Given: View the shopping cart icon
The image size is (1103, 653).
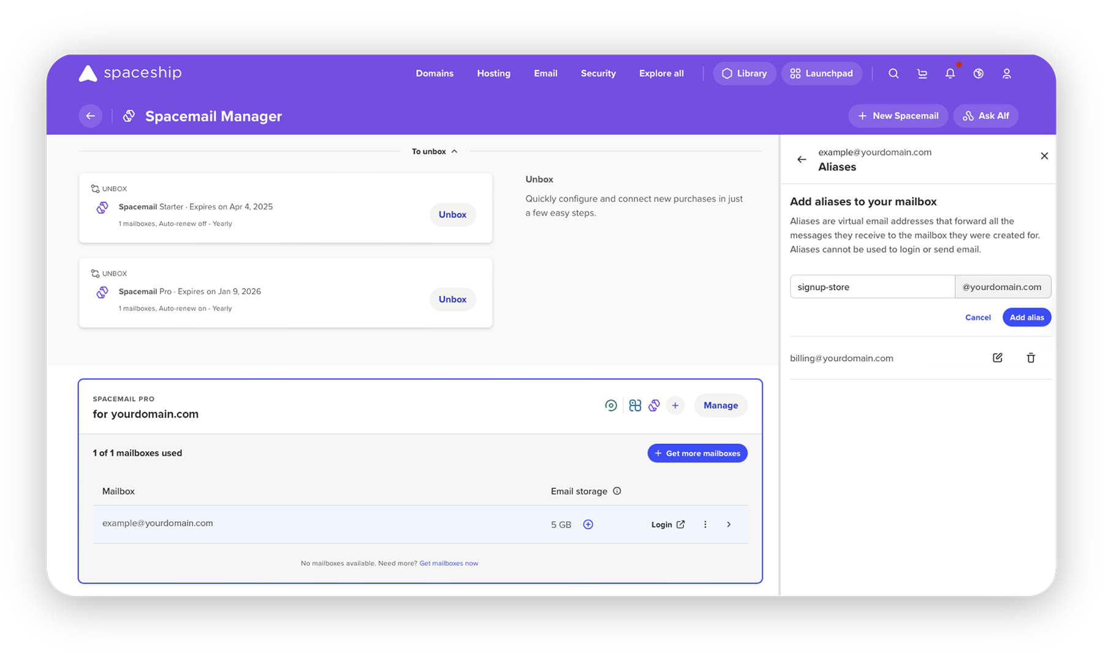Looking at the screenshot, I should pos(922,73).
